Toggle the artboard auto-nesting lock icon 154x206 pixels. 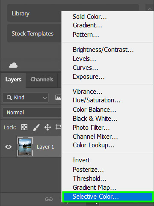(x=58, y=127)
